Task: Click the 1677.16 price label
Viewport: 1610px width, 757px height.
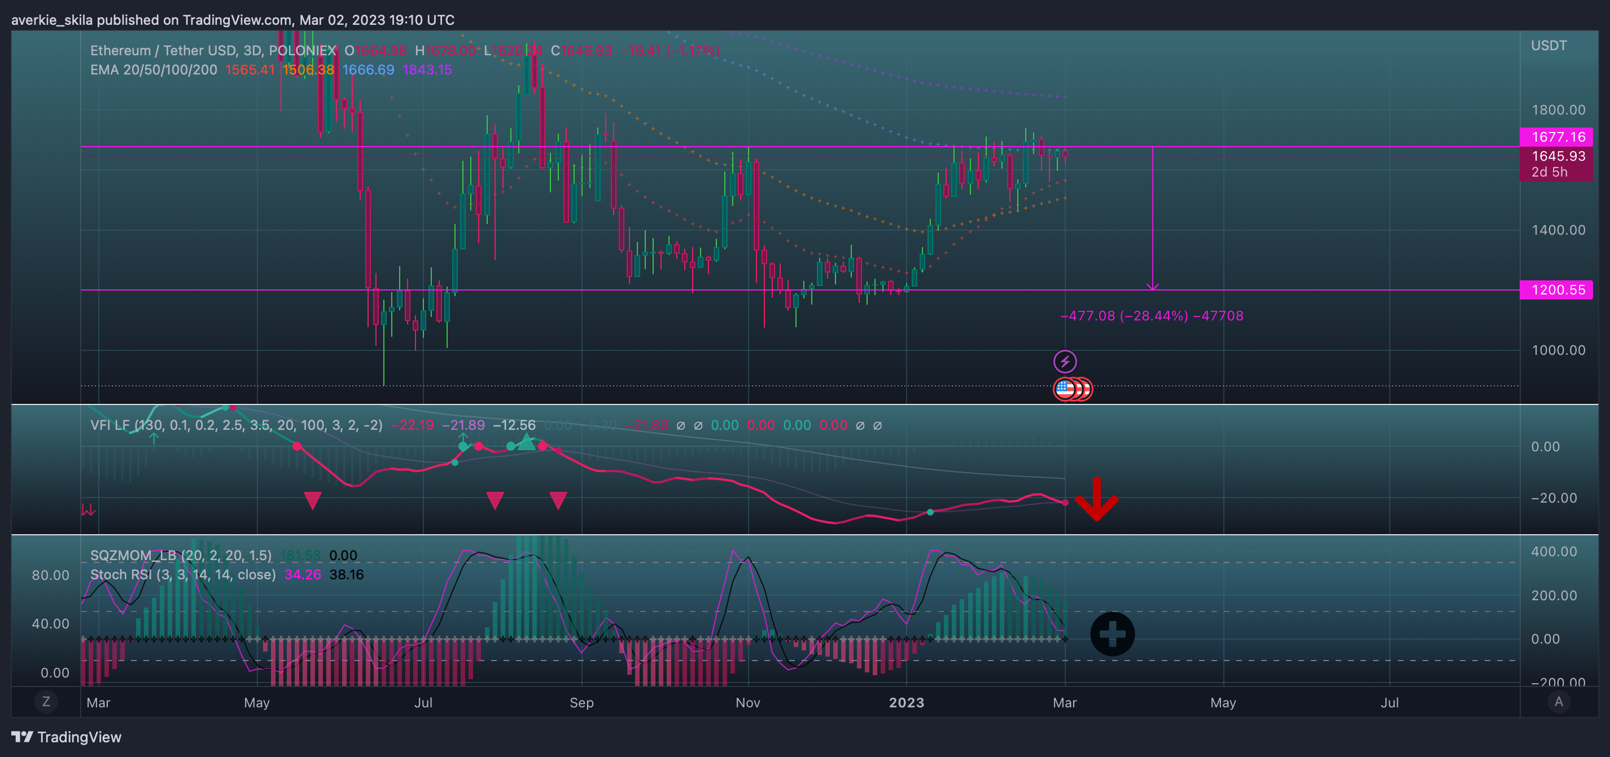Action: click(x=1556, y=137)
